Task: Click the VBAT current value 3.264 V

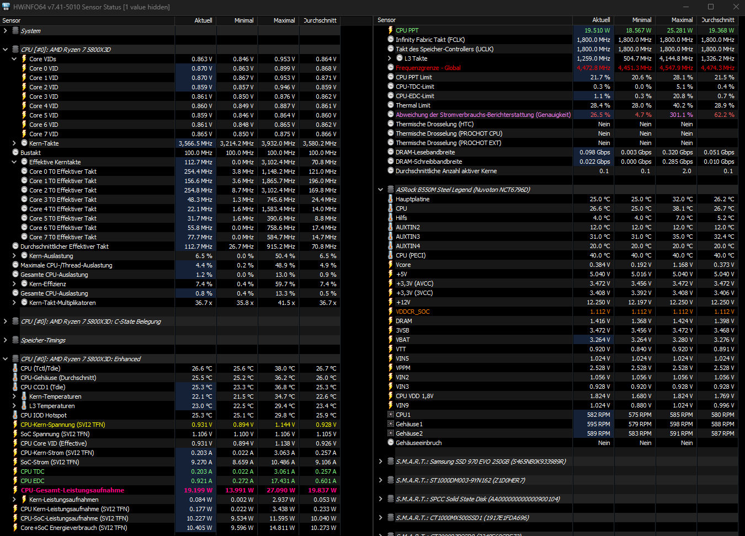Action: 600,340
